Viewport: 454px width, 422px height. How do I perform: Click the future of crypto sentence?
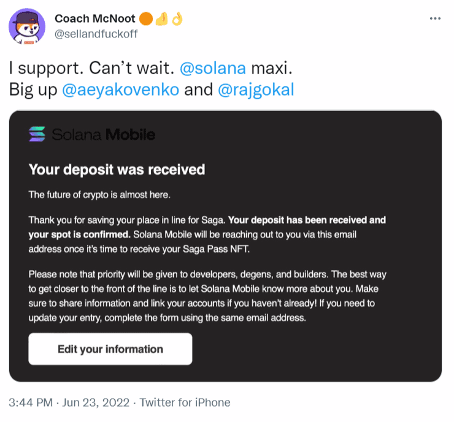point(99,195)
